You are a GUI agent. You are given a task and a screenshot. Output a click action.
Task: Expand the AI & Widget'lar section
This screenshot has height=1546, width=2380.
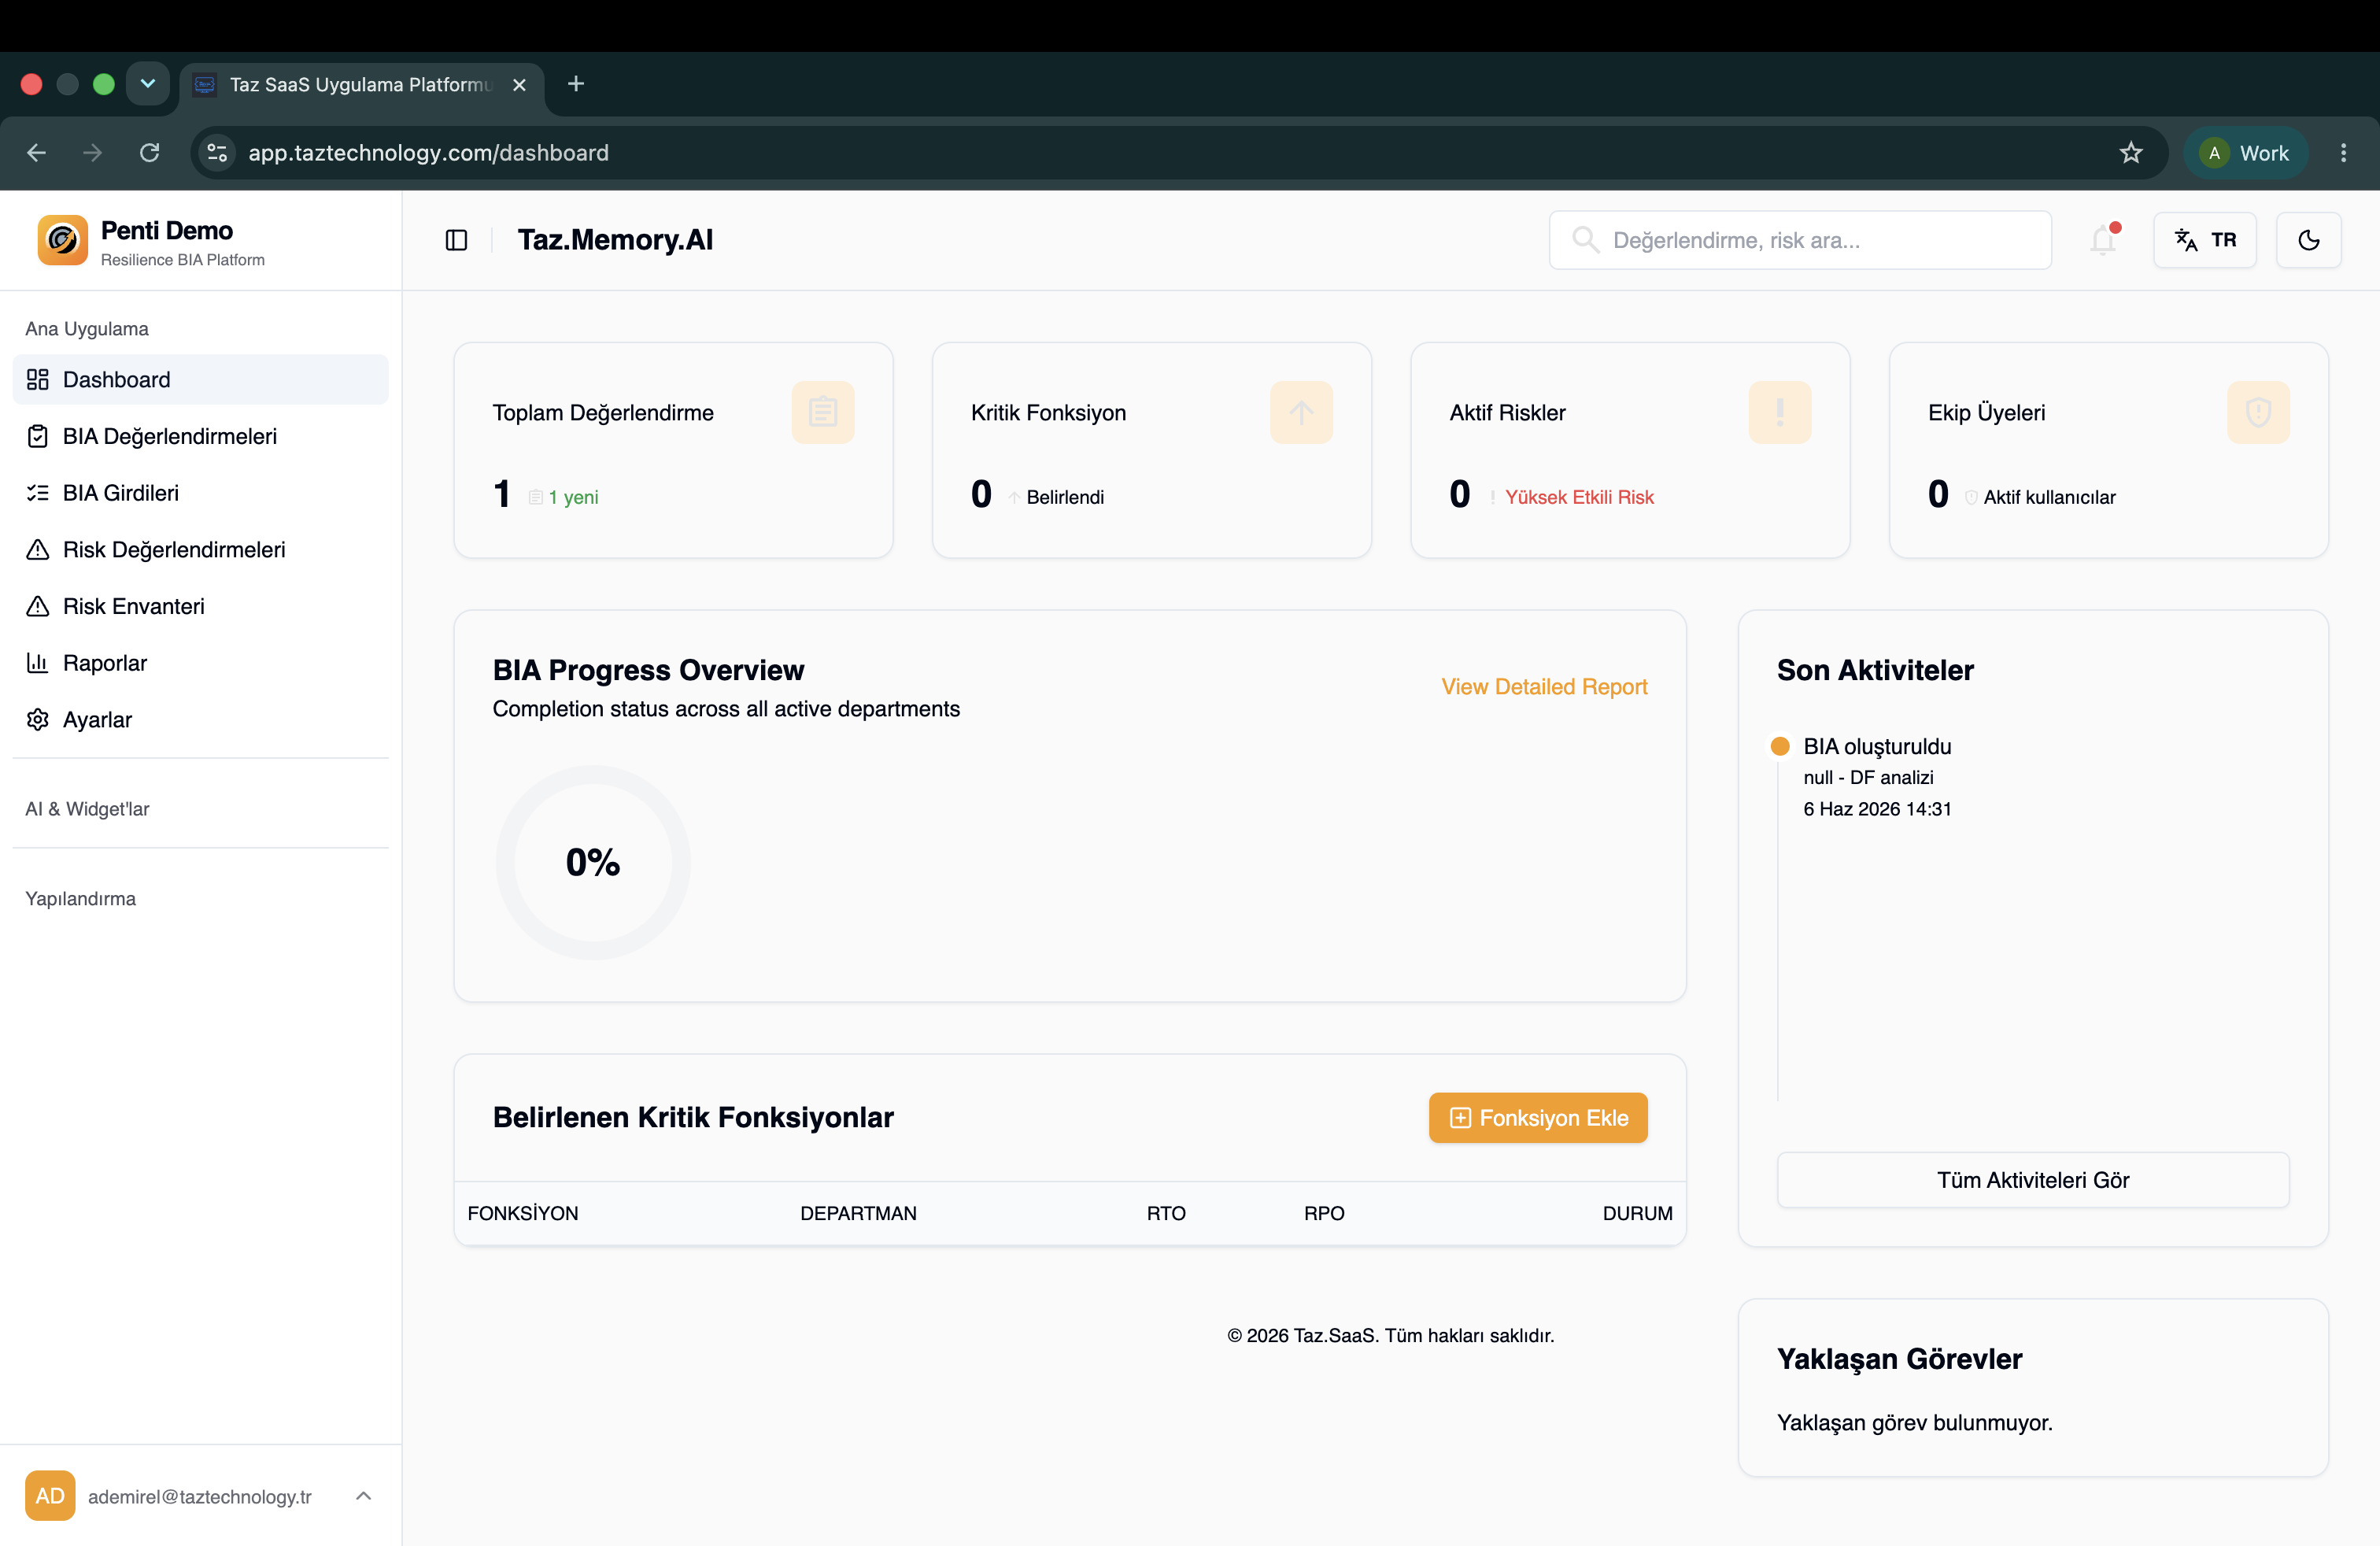click(87, 809)
